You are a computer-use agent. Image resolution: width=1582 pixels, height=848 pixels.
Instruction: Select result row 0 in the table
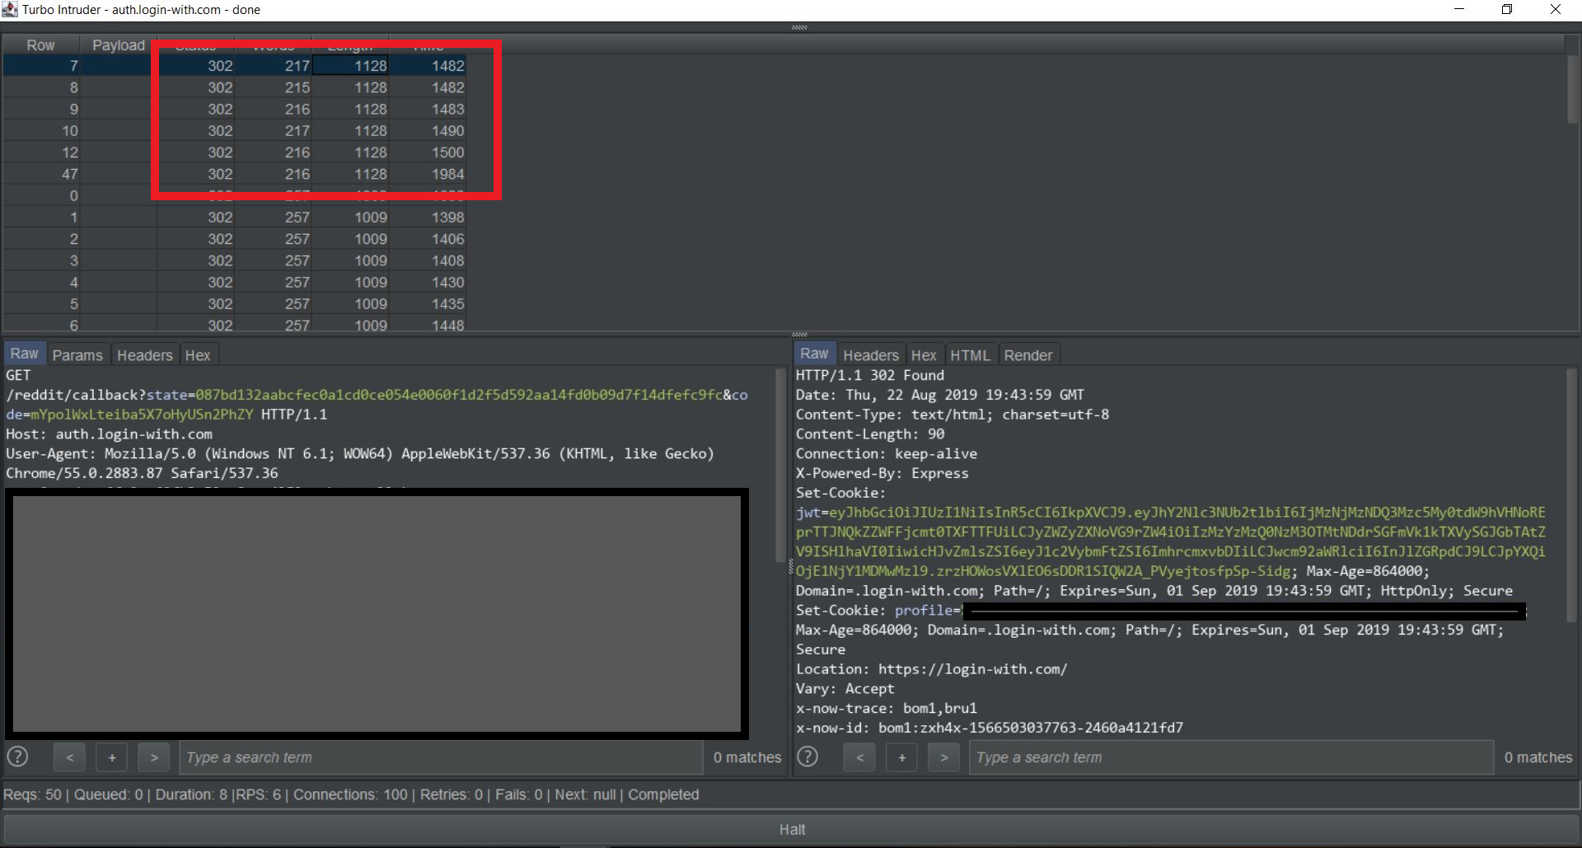tap(234, 195)
